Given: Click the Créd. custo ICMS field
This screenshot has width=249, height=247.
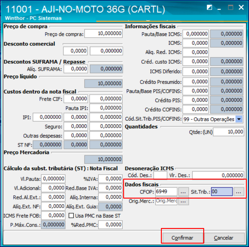Looking at the screenshot, I should 196,62.
